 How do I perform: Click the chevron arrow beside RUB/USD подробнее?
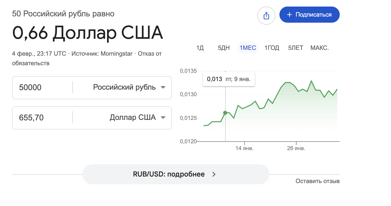coord(214,174)
